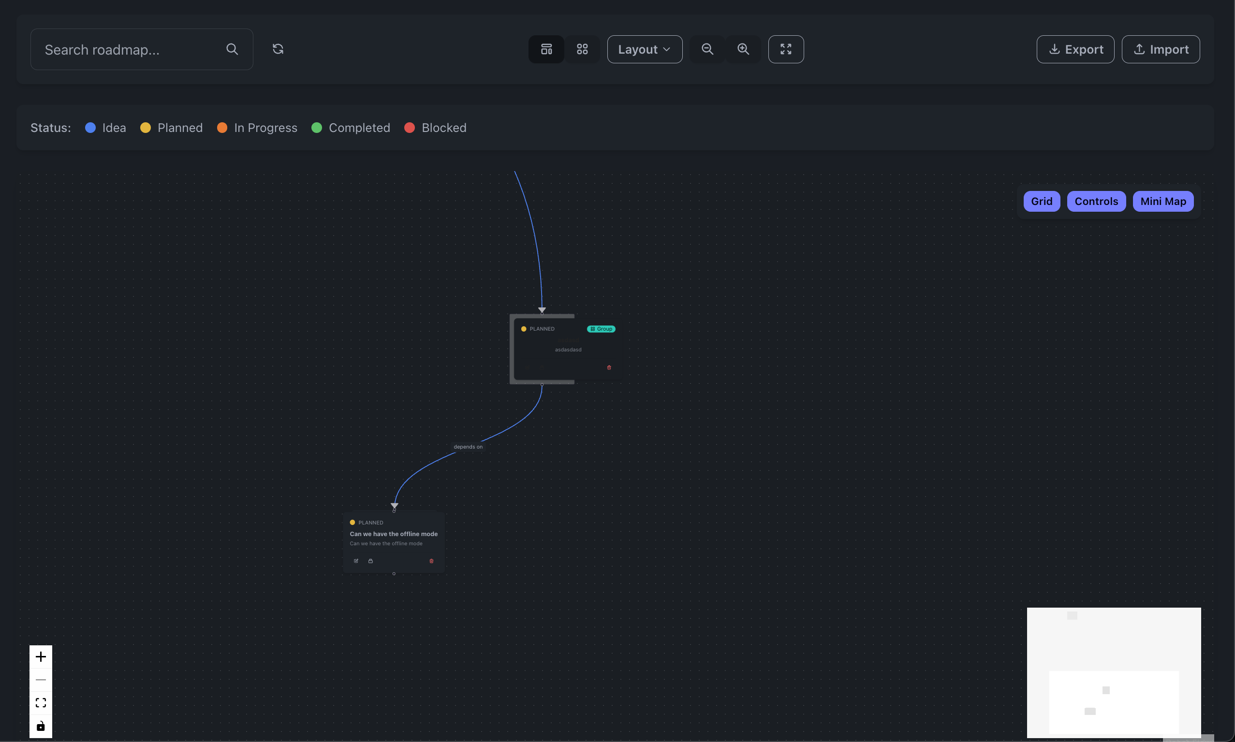The width and height of the screenshot is (1235, 742).
Task: Toggle canvas interactivity lock icon
Action: click(41, 726)
